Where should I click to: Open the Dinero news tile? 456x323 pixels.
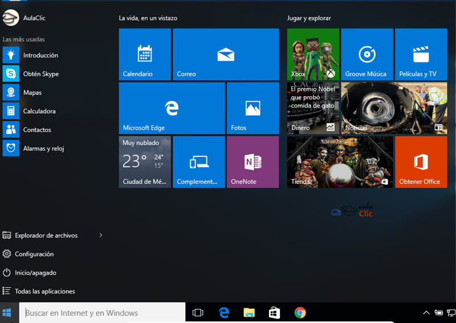tap(313, 108)
